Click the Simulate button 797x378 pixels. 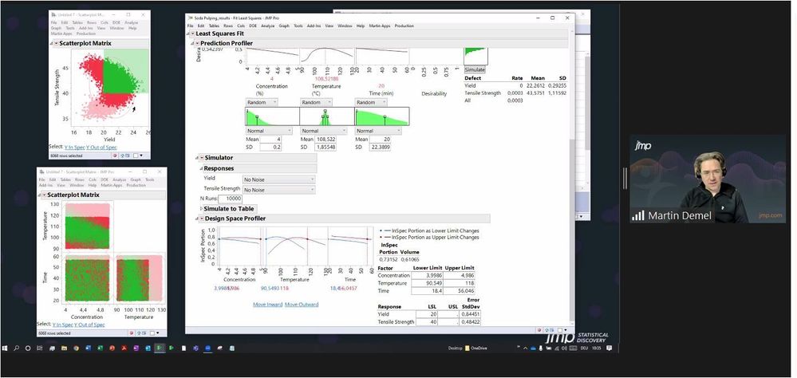[x=475, y=69]
